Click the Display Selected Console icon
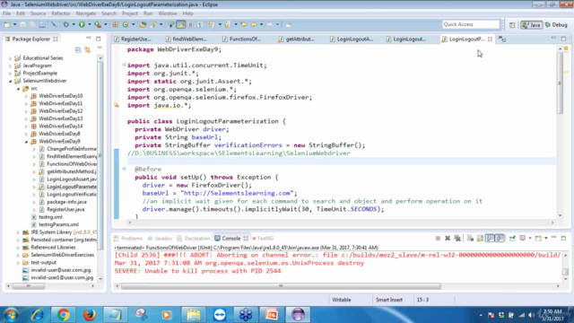 [x=523, y=239]
